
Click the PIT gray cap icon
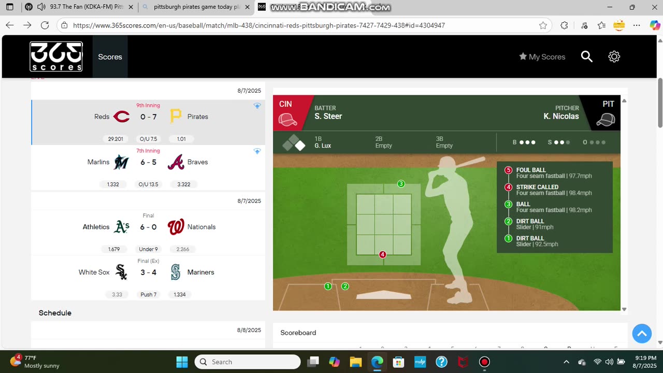(606, 120)
